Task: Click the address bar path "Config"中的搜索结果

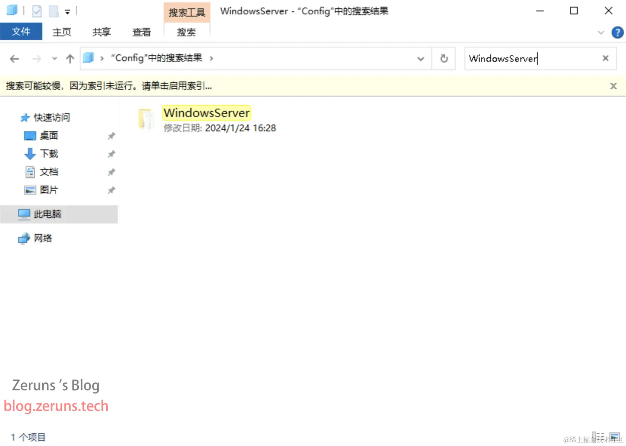Action: (x=156, y=58)
